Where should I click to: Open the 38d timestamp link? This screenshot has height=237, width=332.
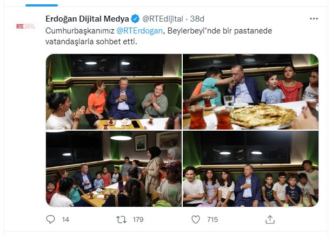click(x=197, y=19)
